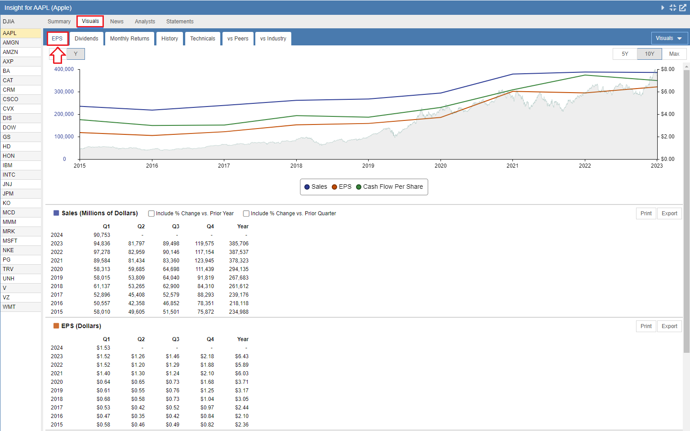Click Sales 2024 Q1 value 90,753
The width and height of the screenshot is (690, 431).
coord(102,235)
